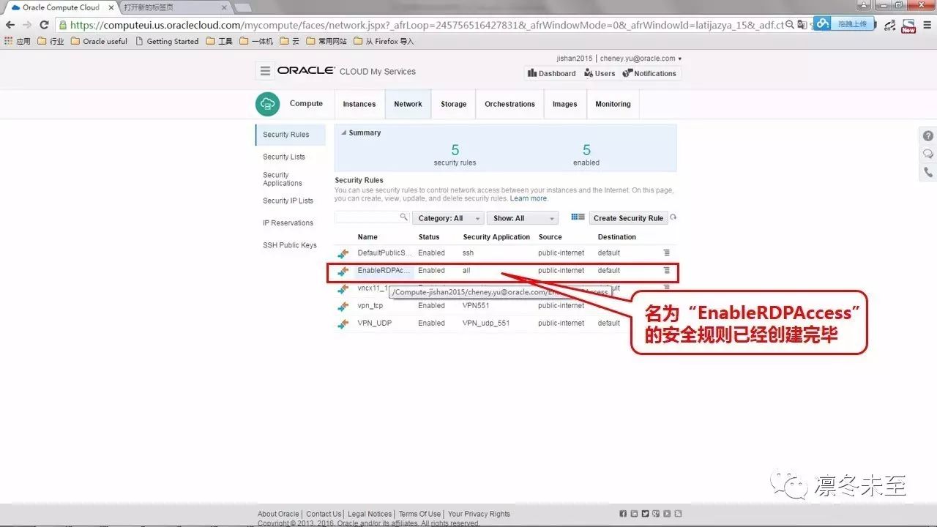Viewport: 937px width, 527px height.
Task: Select Security IP Lists in the sidebar
Action: [x=288, y=201]
